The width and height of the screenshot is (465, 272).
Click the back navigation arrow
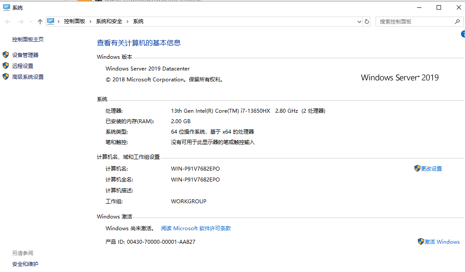8,22
